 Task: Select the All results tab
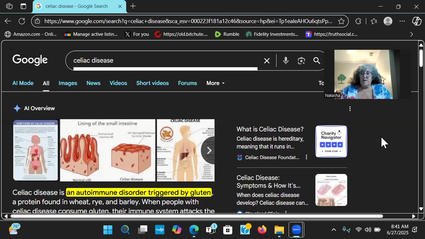tap(46, 83)
